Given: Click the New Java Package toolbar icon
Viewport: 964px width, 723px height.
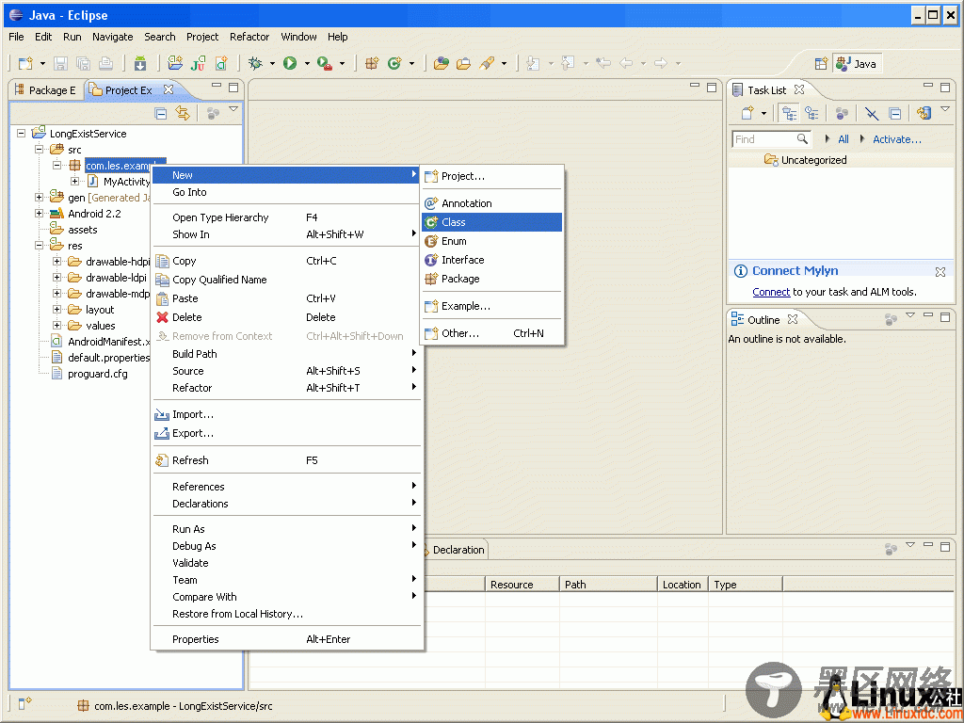Looking at the screenshot, I should coord(372,63).
